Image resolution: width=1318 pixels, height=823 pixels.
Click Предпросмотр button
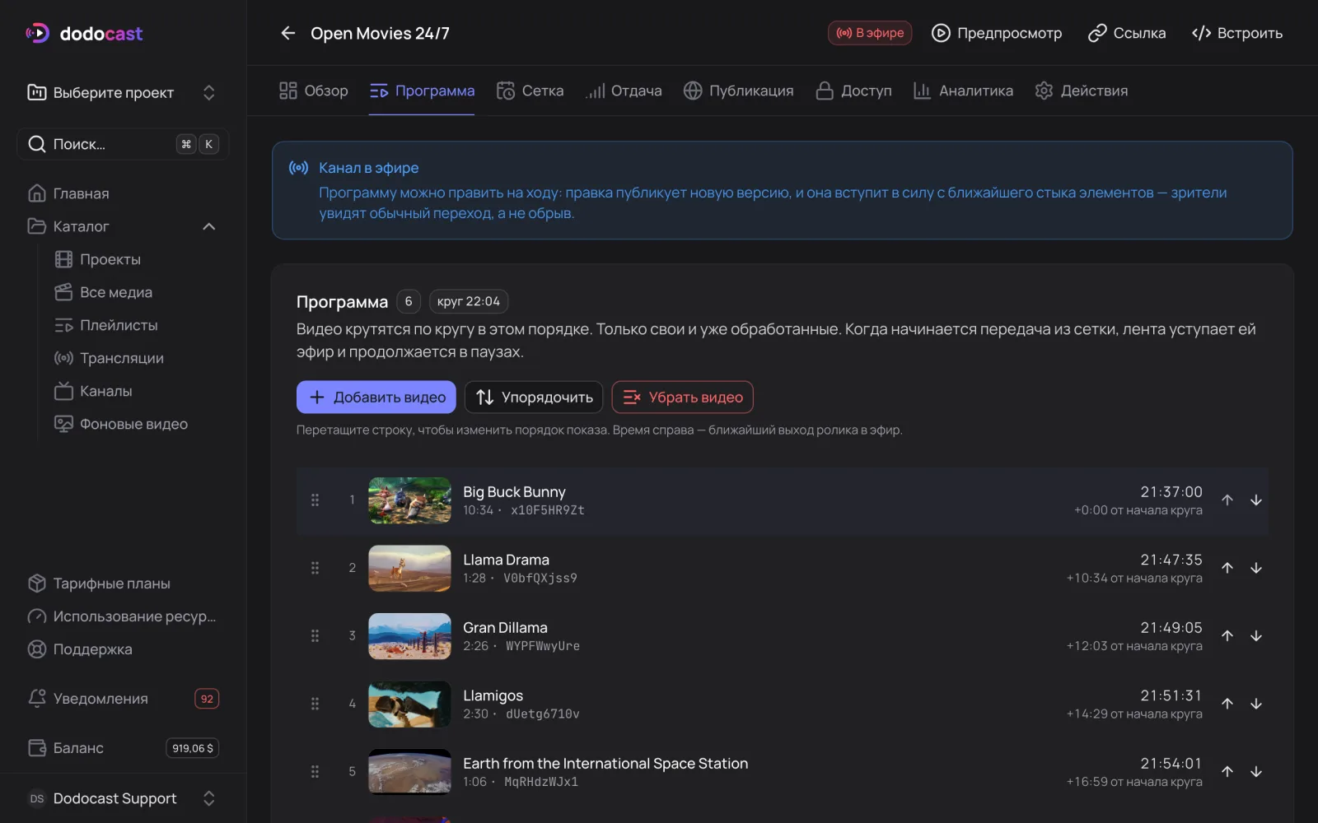click(x=997, y=33)
